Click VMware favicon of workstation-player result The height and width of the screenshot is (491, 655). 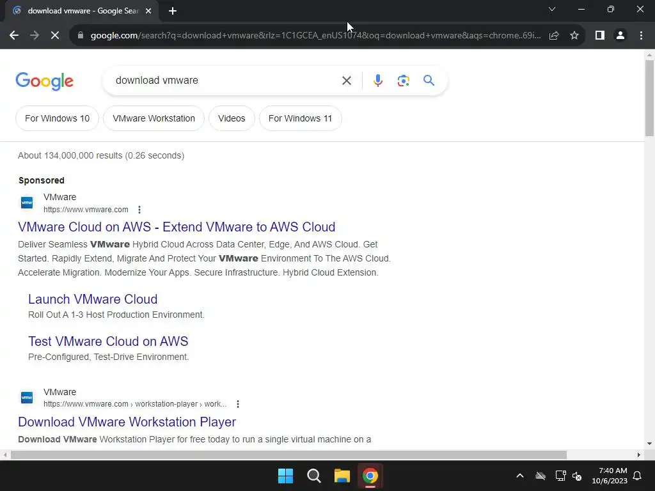[27, 398]
